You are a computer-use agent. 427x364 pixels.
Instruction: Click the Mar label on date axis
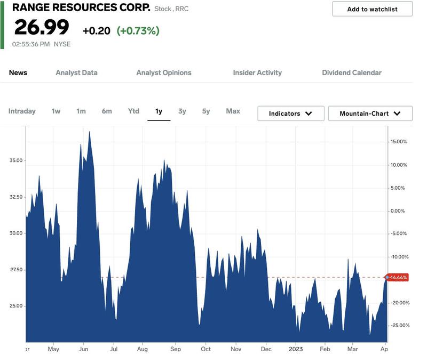click(x=353, y=349)
